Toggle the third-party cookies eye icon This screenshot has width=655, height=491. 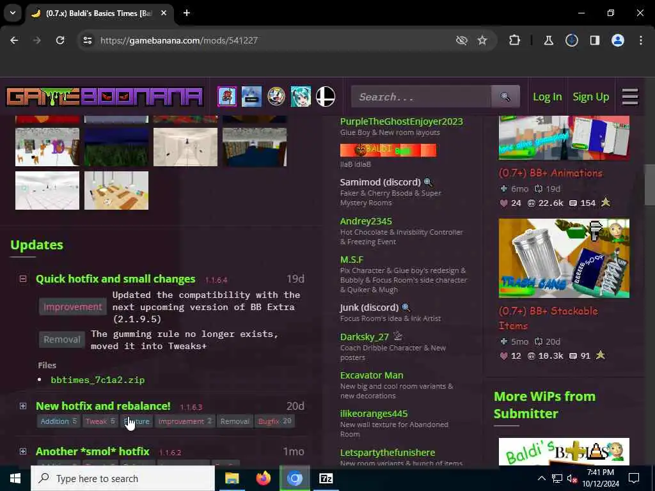[x=462, y=40]
